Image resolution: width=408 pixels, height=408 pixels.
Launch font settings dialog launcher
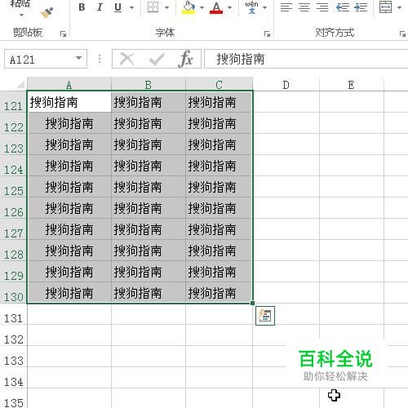click(267, 33)
